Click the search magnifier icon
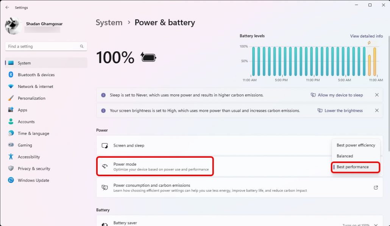The width and height of the screenshot is (390, 226). [81, 46]
